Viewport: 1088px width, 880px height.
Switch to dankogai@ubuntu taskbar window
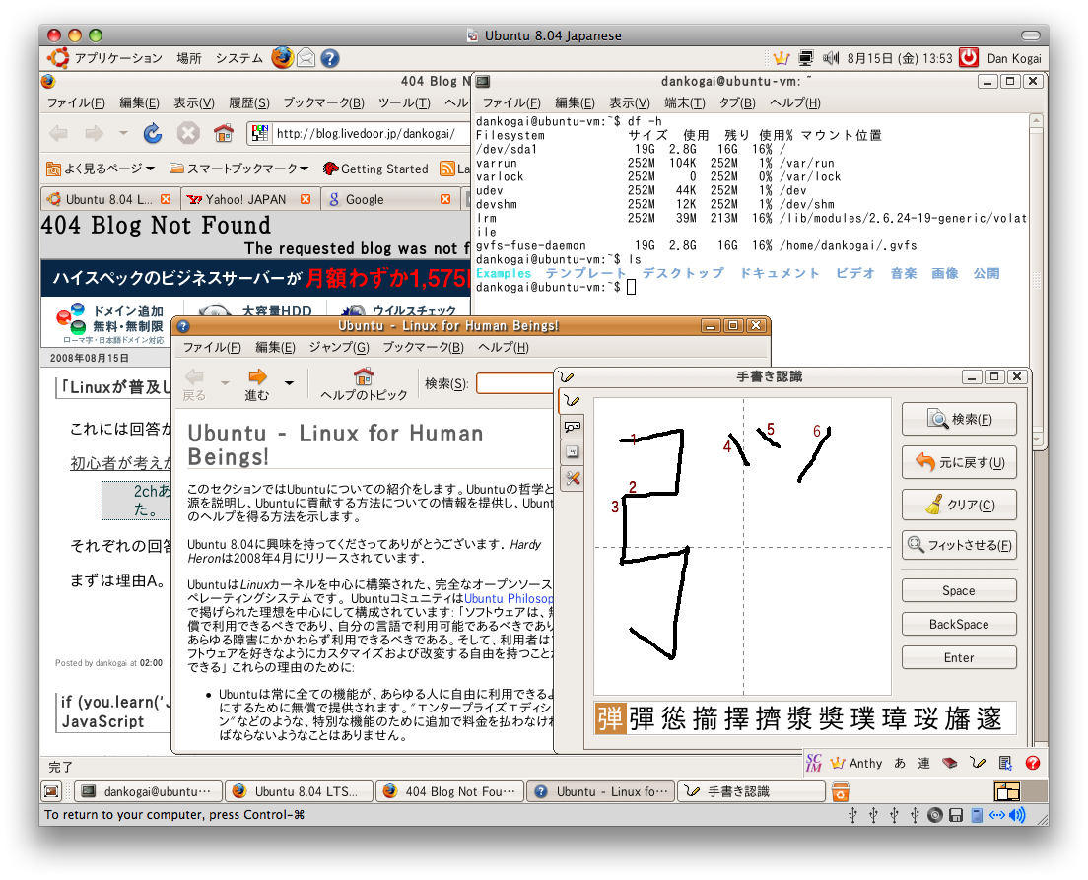pyautogui.click(x=148, y=792)
